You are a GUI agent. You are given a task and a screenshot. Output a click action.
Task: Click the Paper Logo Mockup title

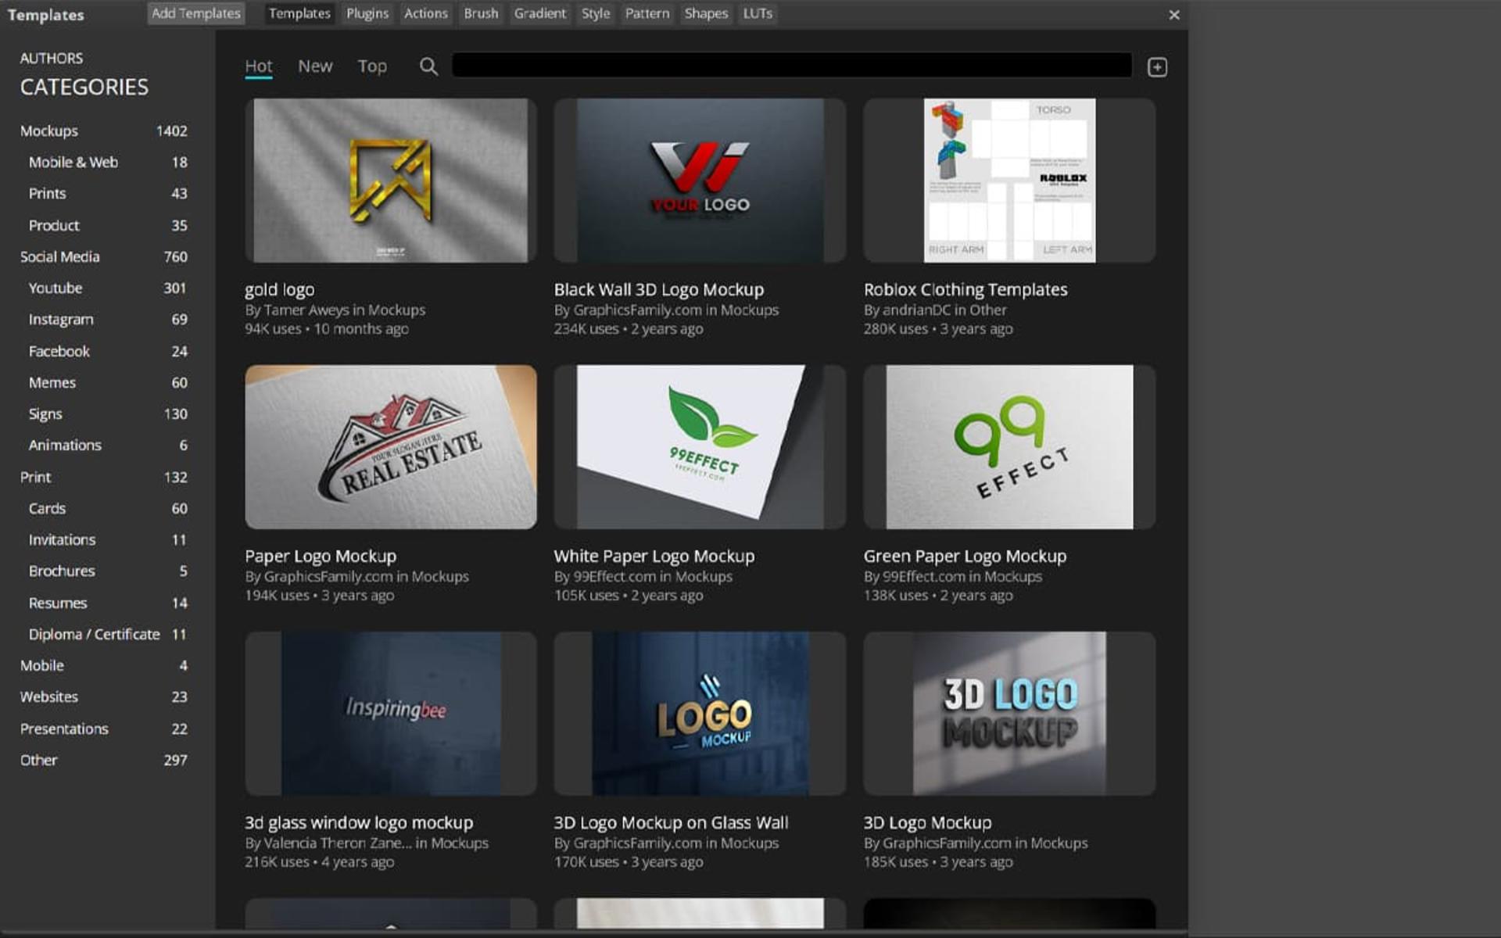[x=321, y=556]
